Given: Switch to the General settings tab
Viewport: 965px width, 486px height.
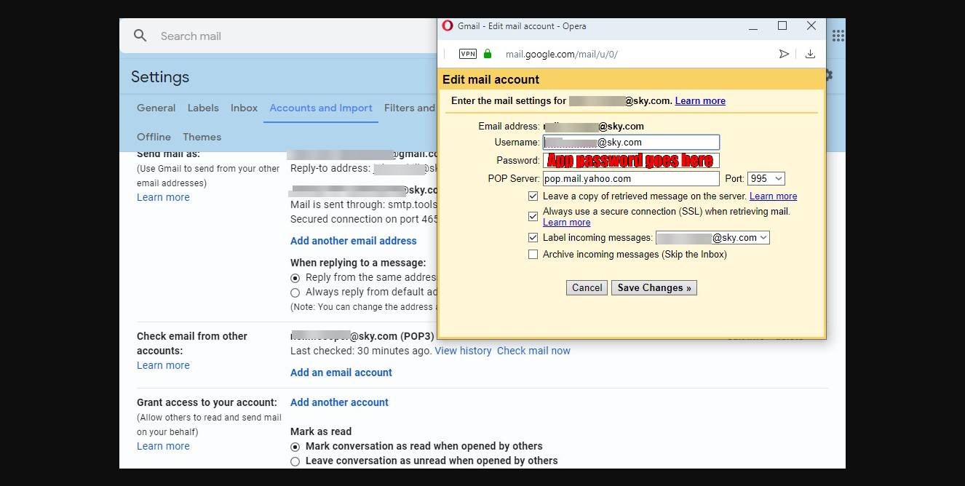Looking at the screenshot, I should coord(156,108).
